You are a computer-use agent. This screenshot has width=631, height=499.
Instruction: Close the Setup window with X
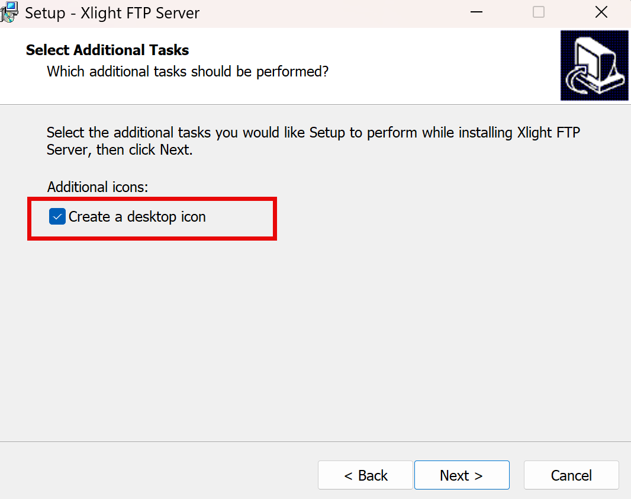(x=601, y=12)
